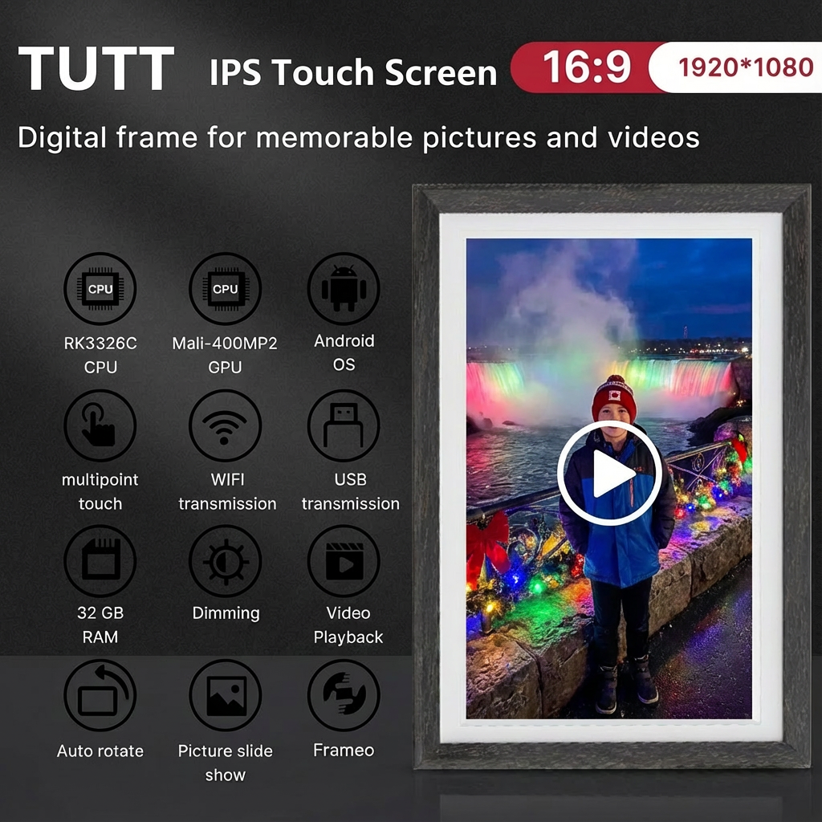Click the Mali-400MP2 GPU icon
The image size is (822, 822).
click(226, 289)
